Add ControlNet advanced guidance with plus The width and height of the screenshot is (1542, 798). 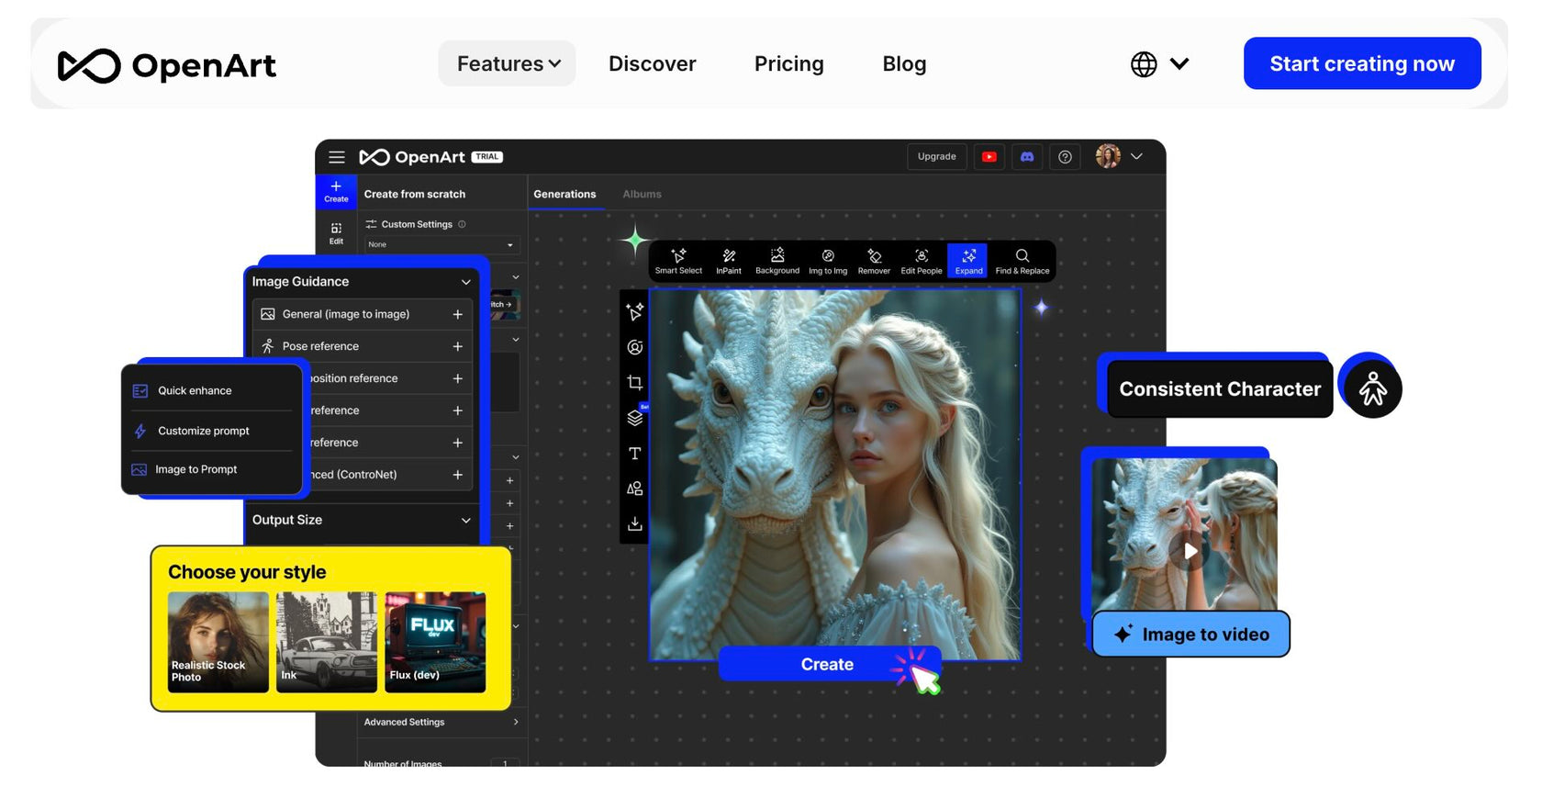pyautogui.click(x=457, y=475)
